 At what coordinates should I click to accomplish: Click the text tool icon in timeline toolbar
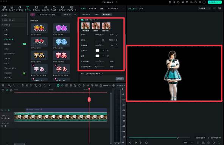(36, 86)
